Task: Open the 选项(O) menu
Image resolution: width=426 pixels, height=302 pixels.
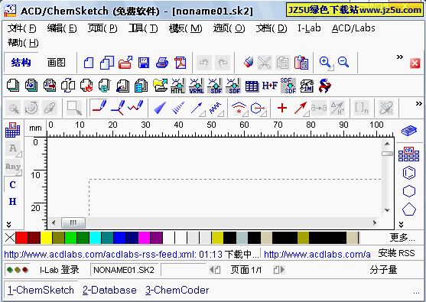Action: pos(229,28)
